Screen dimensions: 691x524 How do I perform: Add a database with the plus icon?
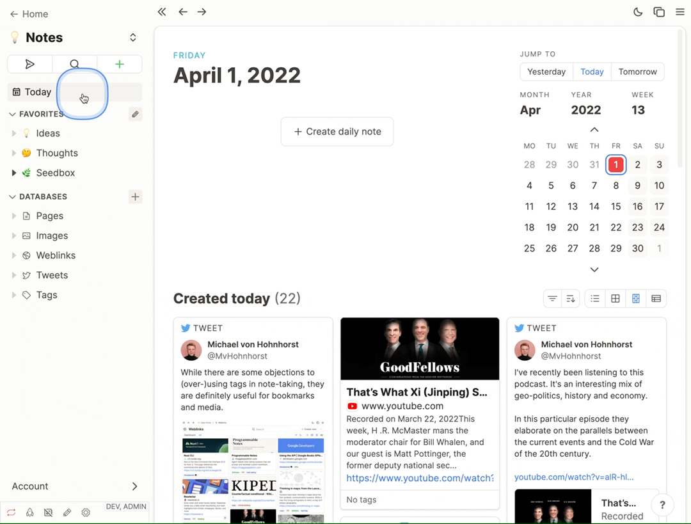[x=135, y=196]
